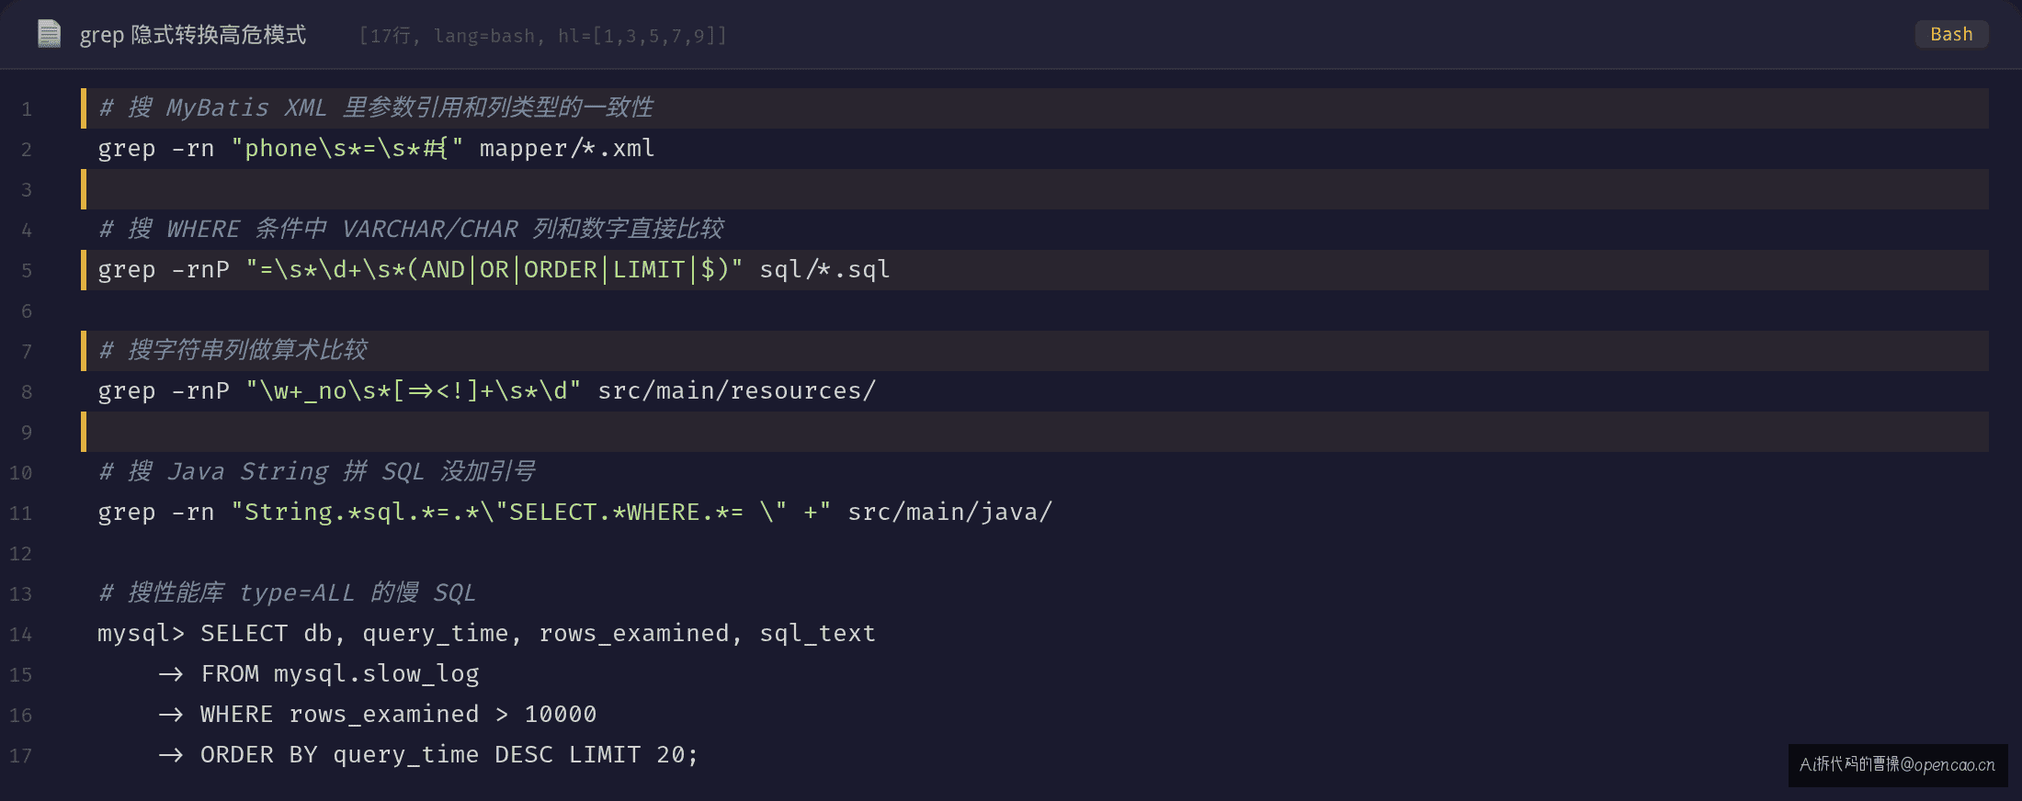Click 'mapper/*.xml' path on line 2

click(x=567, y=149)
